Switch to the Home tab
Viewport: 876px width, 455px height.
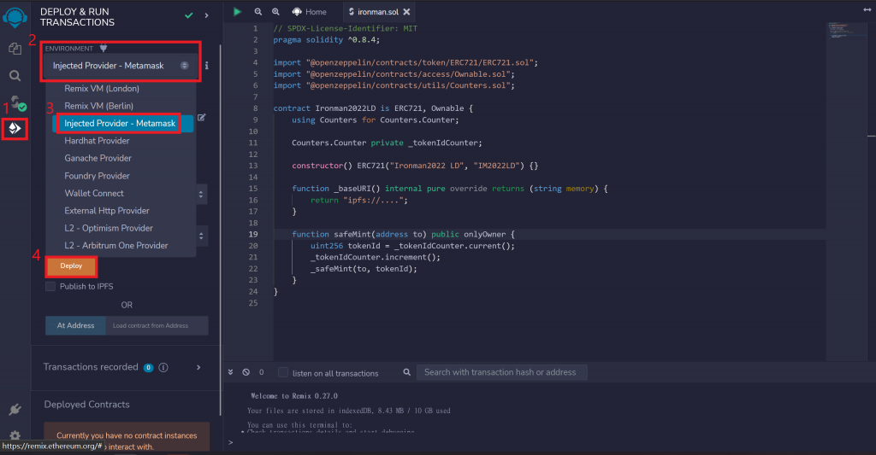coord(310,12)
